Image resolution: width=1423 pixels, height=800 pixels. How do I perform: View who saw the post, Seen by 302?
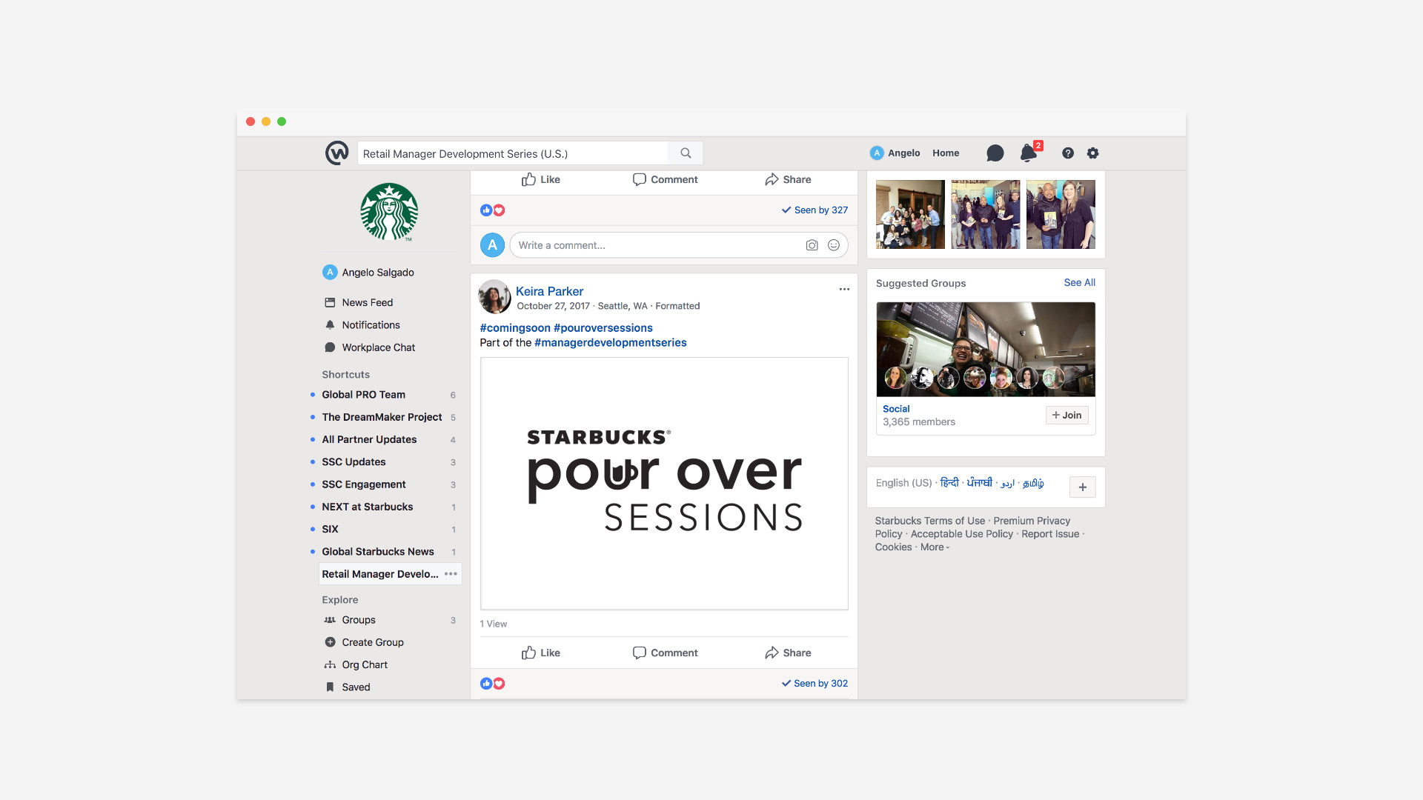coord(815,684)
